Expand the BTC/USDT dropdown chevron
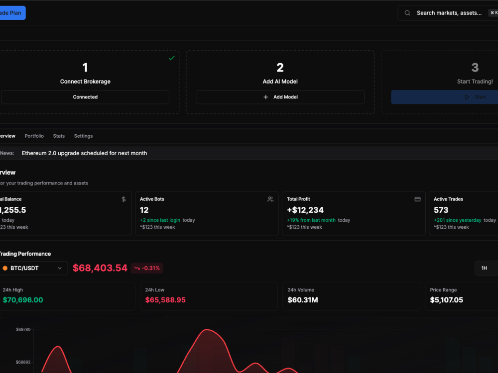 coord(60,269)
